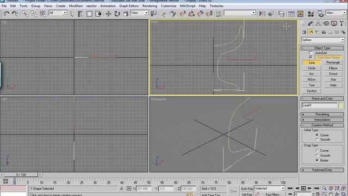Click the Redo arrow icon
Viewport: 348px width, 196px height.
coord(15,14)
